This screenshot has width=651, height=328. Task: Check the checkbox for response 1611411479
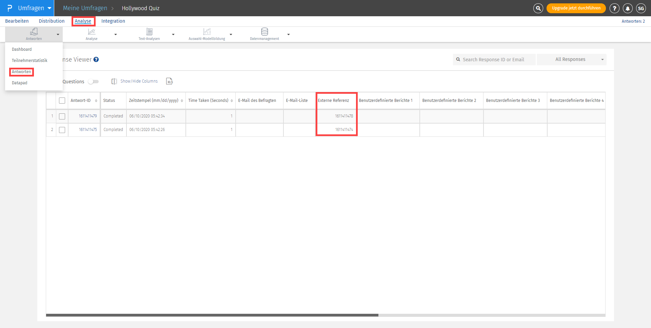click(62, 116)
